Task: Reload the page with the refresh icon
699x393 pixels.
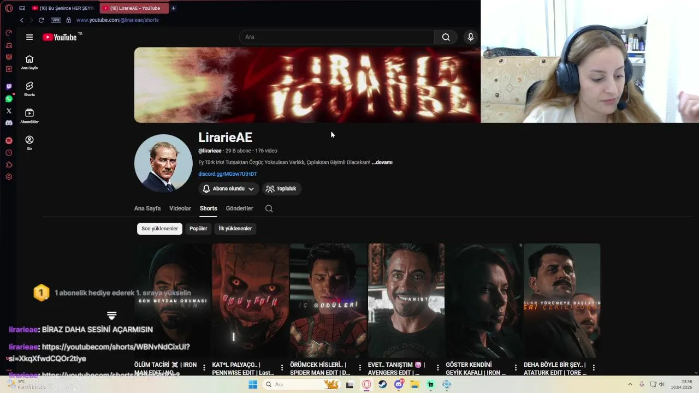Action: click(x=41, y=20)
